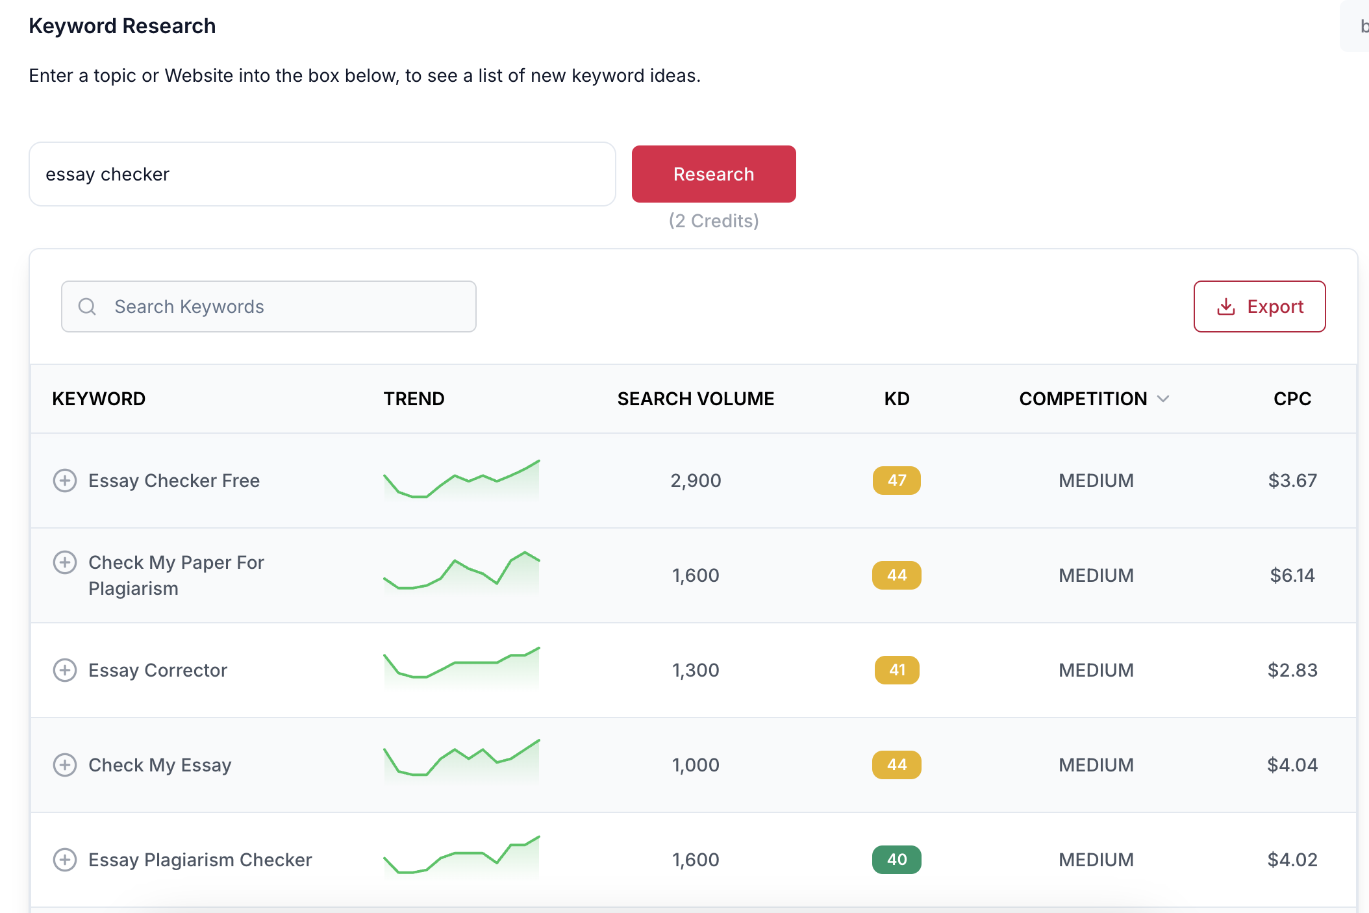
Task: Click the TREND column header
Action: click(414, 399)
